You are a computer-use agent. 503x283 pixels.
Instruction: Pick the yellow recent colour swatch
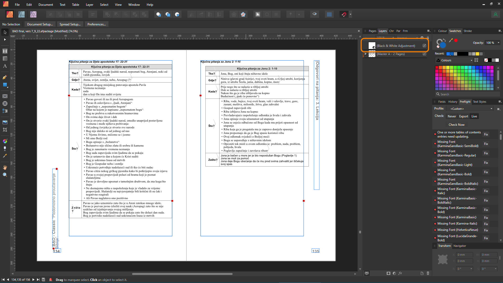click(477, 54)
